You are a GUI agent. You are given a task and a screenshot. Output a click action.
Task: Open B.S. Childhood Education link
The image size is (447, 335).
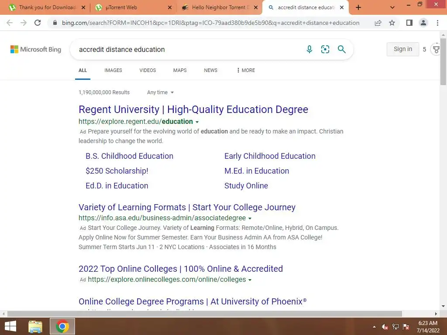tap(129, 156)
